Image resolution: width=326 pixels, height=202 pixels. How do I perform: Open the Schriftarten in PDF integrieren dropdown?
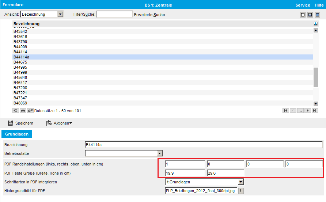click(240, 182)
